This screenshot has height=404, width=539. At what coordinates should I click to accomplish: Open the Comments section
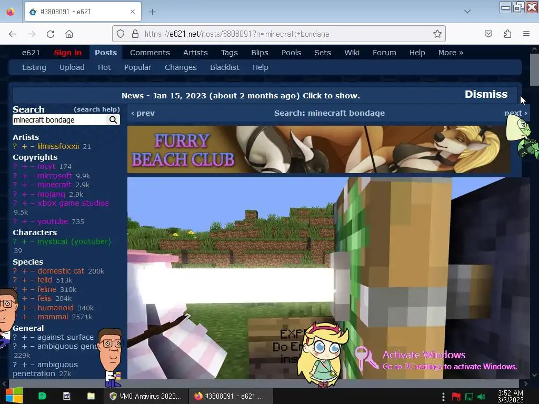coord(150,53)
